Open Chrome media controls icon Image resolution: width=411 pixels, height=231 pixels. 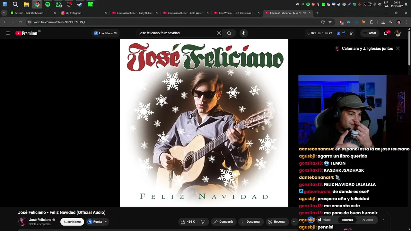tap(391, 22)
